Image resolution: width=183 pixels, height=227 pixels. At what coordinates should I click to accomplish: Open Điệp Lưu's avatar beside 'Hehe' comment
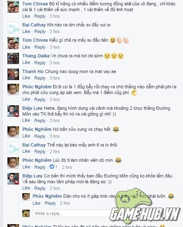click(x=13, y=111)
